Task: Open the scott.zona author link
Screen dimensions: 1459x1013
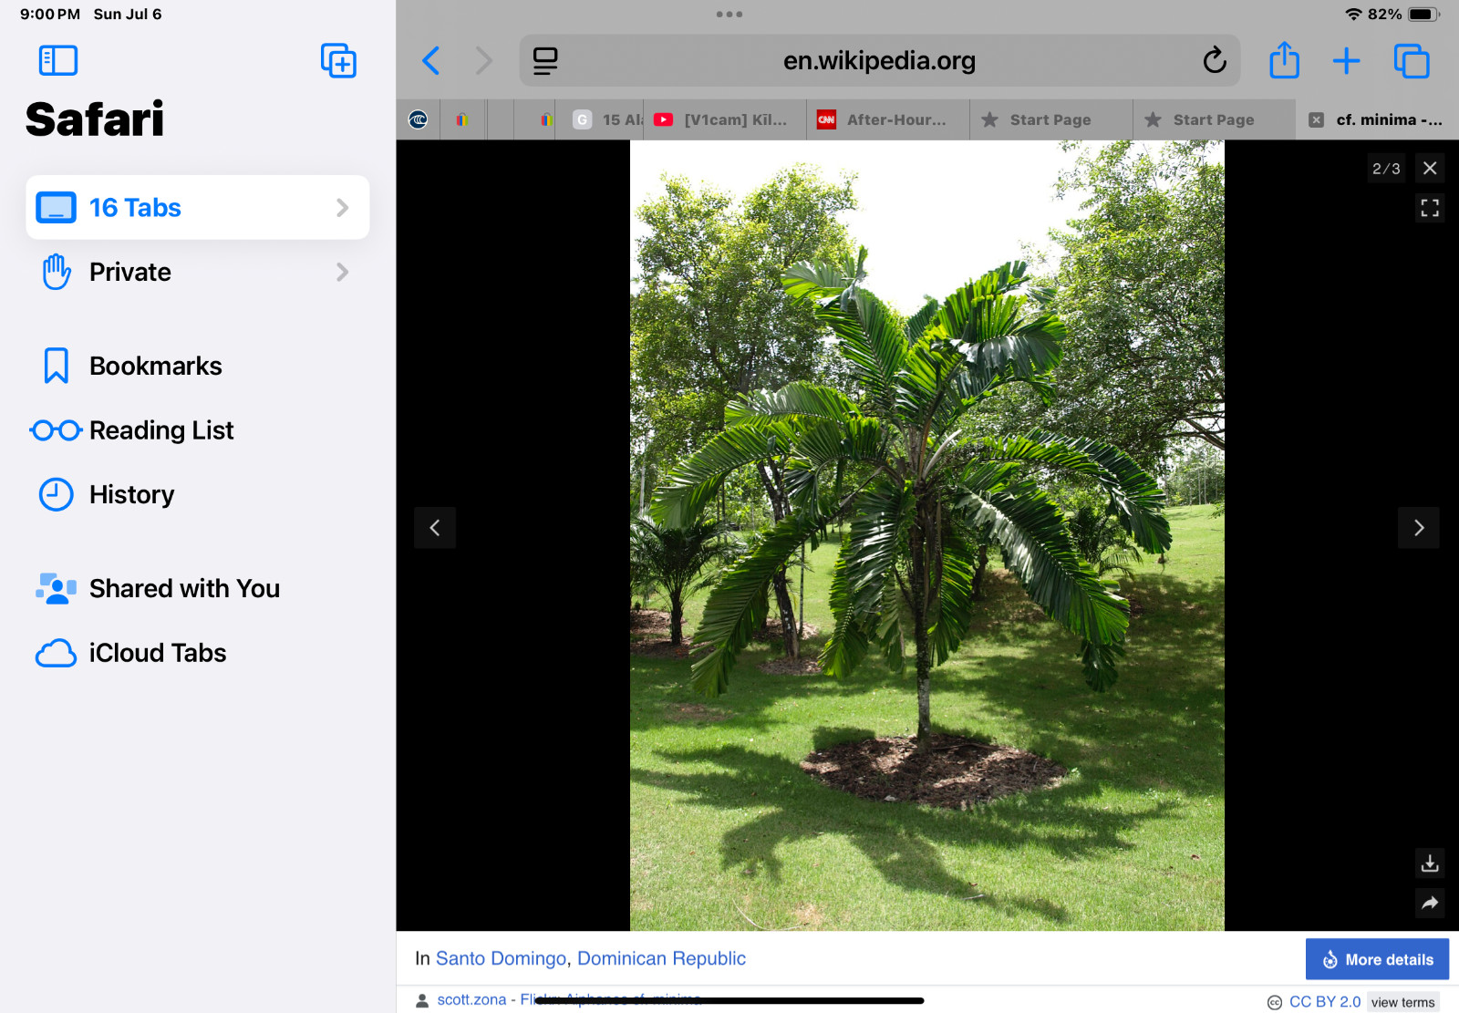Action: pos(471,999)
